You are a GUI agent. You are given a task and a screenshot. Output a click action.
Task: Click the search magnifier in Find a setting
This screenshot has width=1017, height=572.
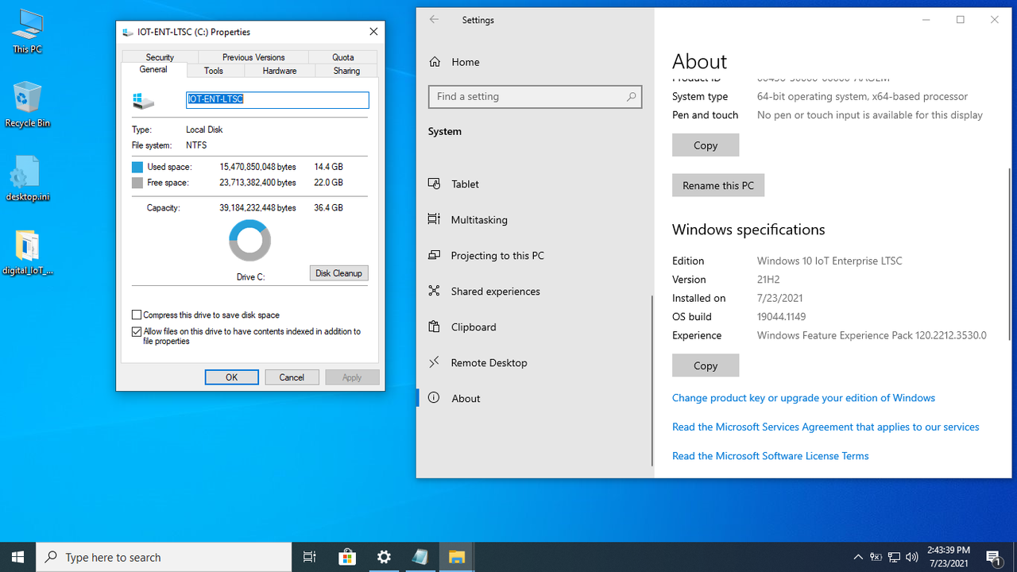631,97
